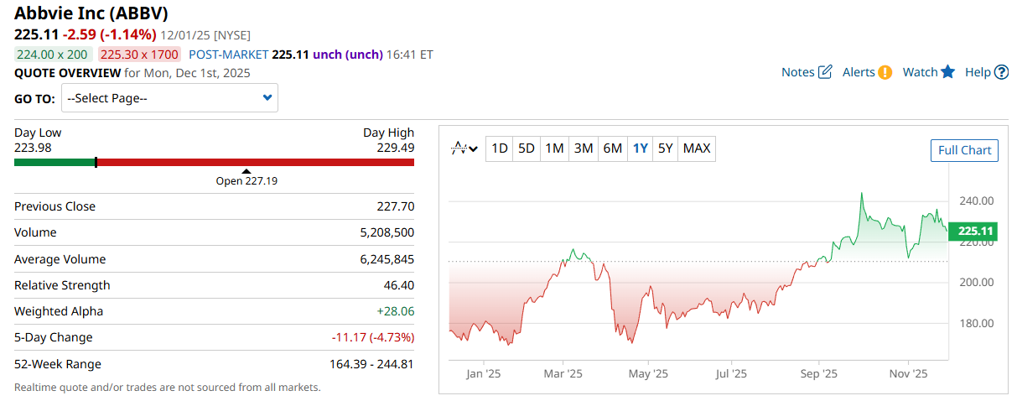Show the MAX chart range
Viewport: 1017px width, 401px height.
point(697,148)
